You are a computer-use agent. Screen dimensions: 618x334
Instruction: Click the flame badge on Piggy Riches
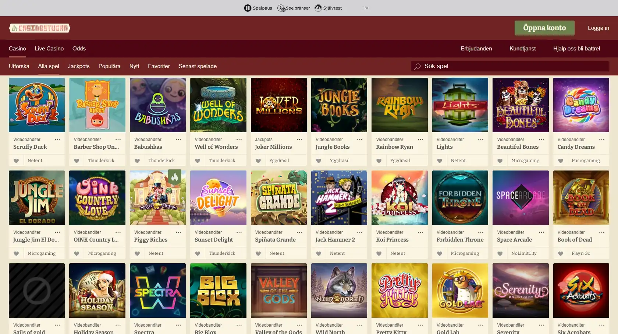tap(175, 177)
